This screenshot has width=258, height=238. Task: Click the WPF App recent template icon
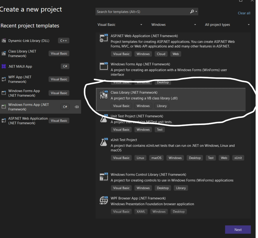[4, 79]
